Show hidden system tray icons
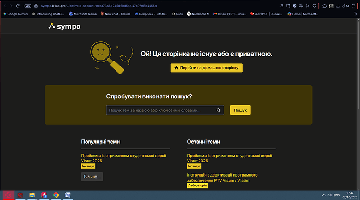The image size is (360, 200). coord(323,195)
